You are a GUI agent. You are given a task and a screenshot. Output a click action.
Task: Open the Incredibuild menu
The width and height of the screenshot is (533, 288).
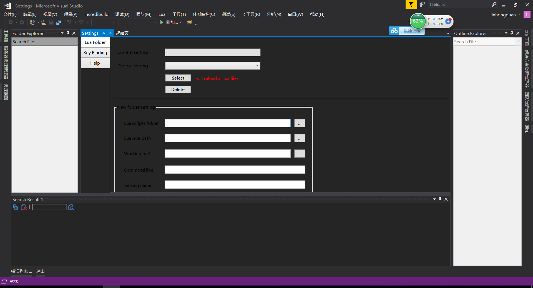click(96, 14)
